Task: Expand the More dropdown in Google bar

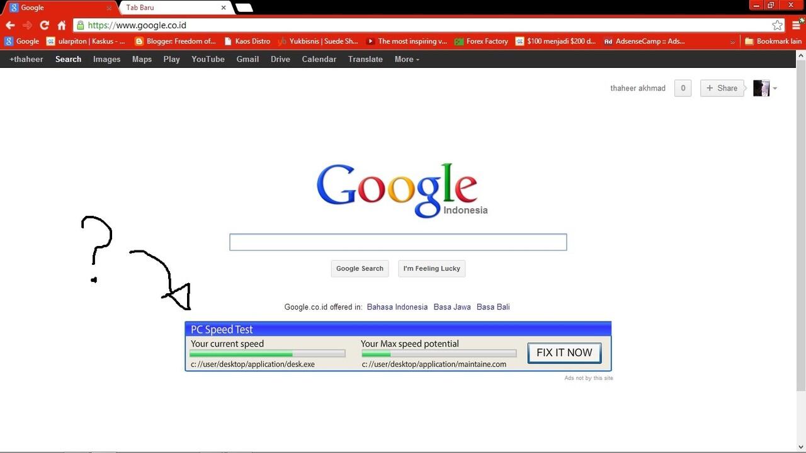Action: (407, 59)
